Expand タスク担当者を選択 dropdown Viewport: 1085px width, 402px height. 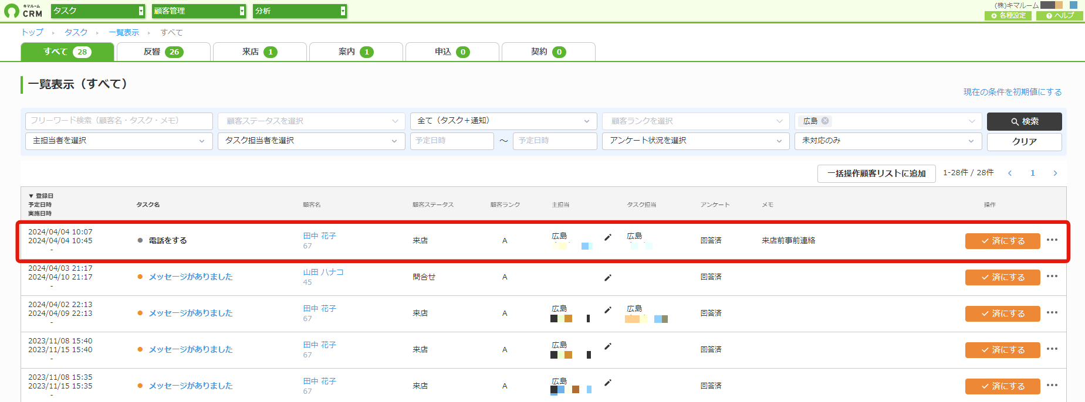(x=312, y=141)
